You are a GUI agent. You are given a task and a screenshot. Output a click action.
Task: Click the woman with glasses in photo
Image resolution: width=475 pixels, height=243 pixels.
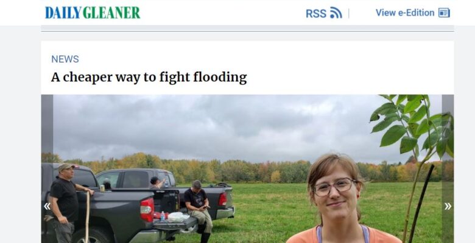(336, 199)
